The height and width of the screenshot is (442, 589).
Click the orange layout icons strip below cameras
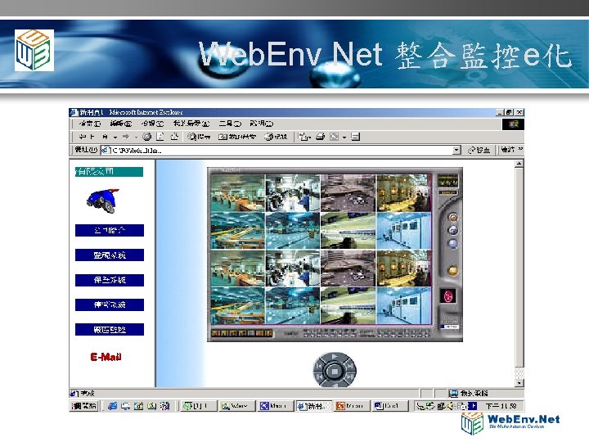[242, 333]
